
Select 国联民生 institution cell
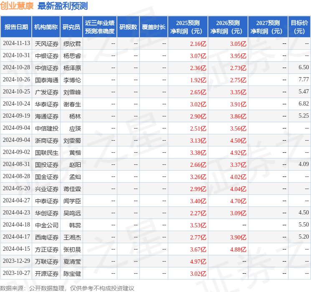tap(47, 153)
